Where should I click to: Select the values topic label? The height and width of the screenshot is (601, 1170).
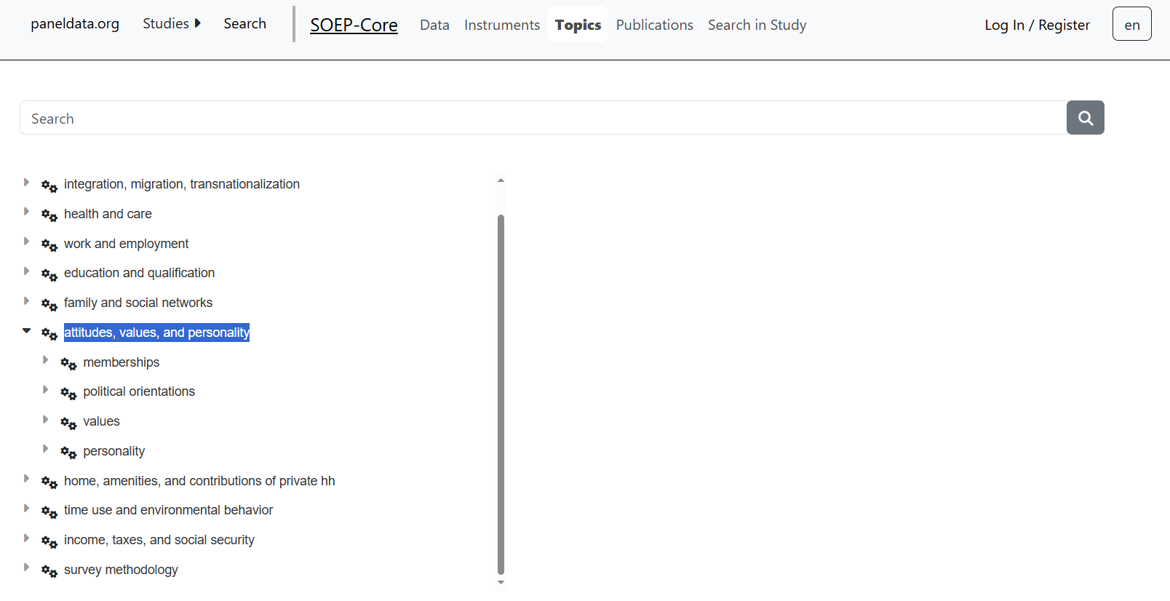click(101, 421)
